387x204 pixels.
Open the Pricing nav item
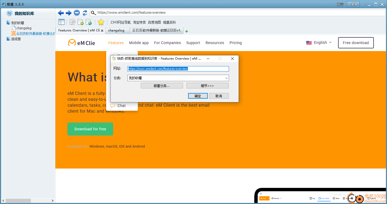(x=236, y=43)
